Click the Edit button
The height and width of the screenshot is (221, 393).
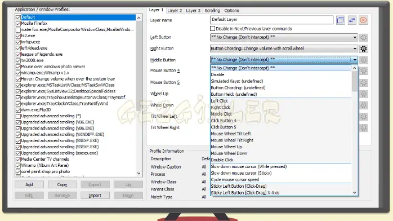(x=29, y=196)
